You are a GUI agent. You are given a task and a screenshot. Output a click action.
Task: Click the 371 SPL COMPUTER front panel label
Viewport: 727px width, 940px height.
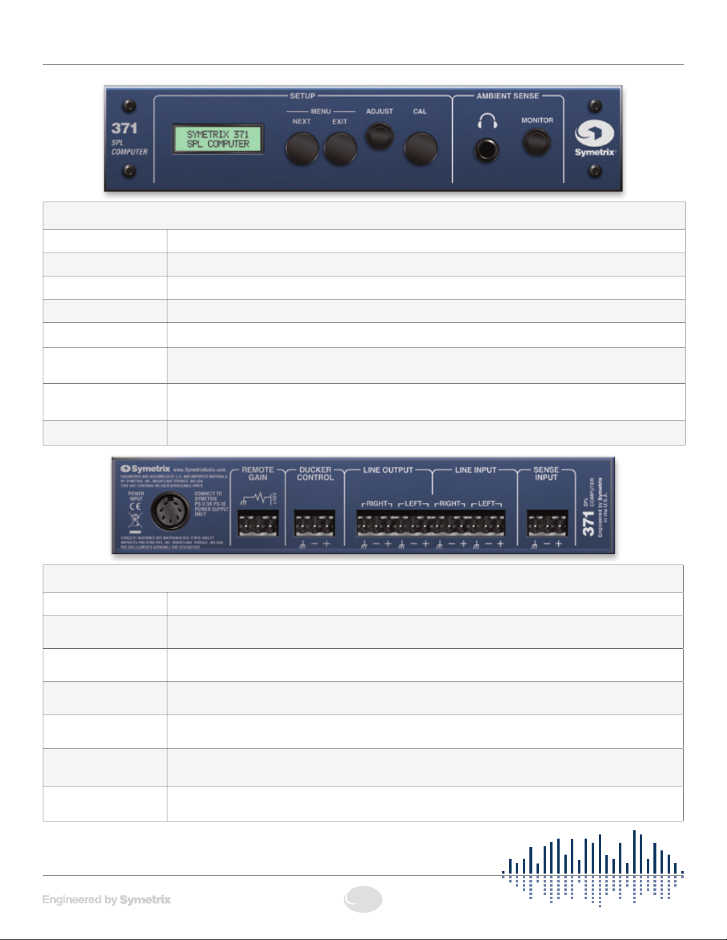click(129, 139)
